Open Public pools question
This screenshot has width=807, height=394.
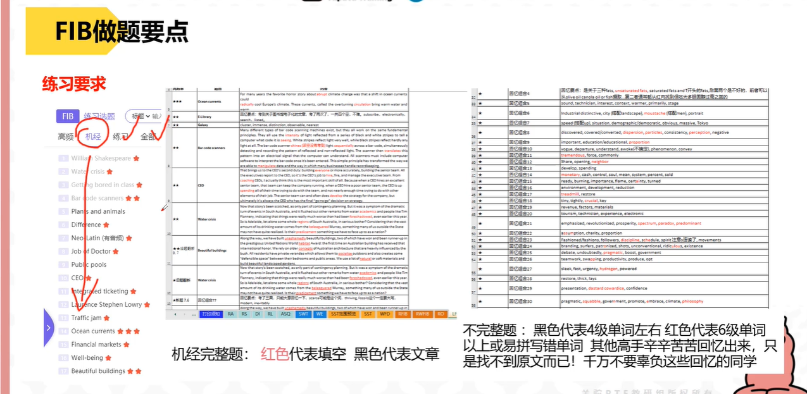point(89,265)
